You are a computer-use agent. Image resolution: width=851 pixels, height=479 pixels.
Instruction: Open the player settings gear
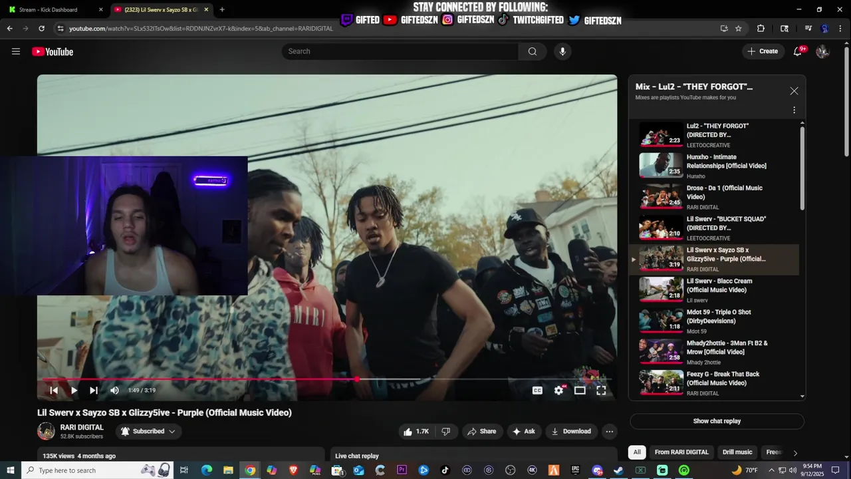(558, 391)
